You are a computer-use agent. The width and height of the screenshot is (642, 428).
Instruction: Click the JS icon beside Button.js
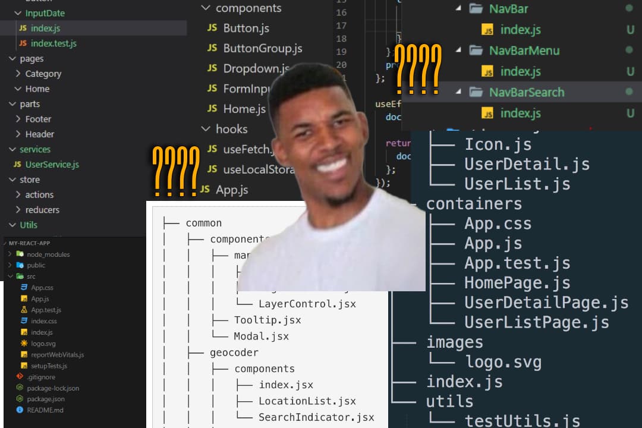click(x=212, y=28)
